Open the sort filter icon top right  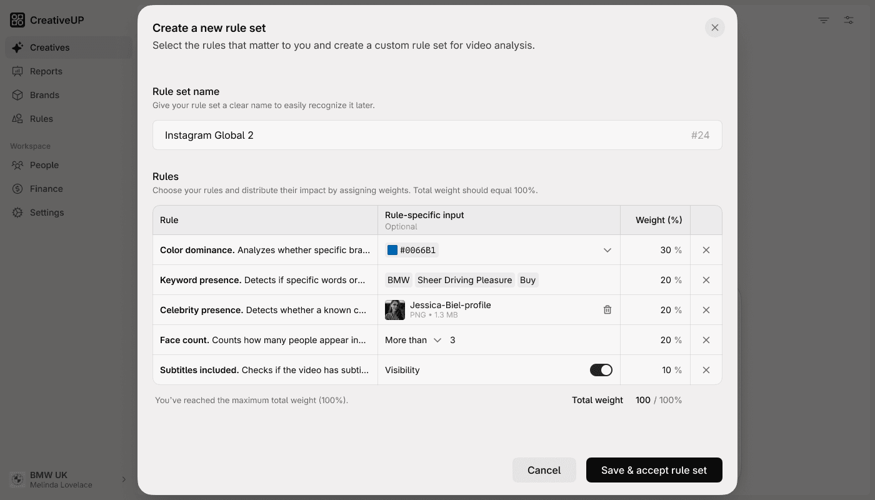click(823, 19)
